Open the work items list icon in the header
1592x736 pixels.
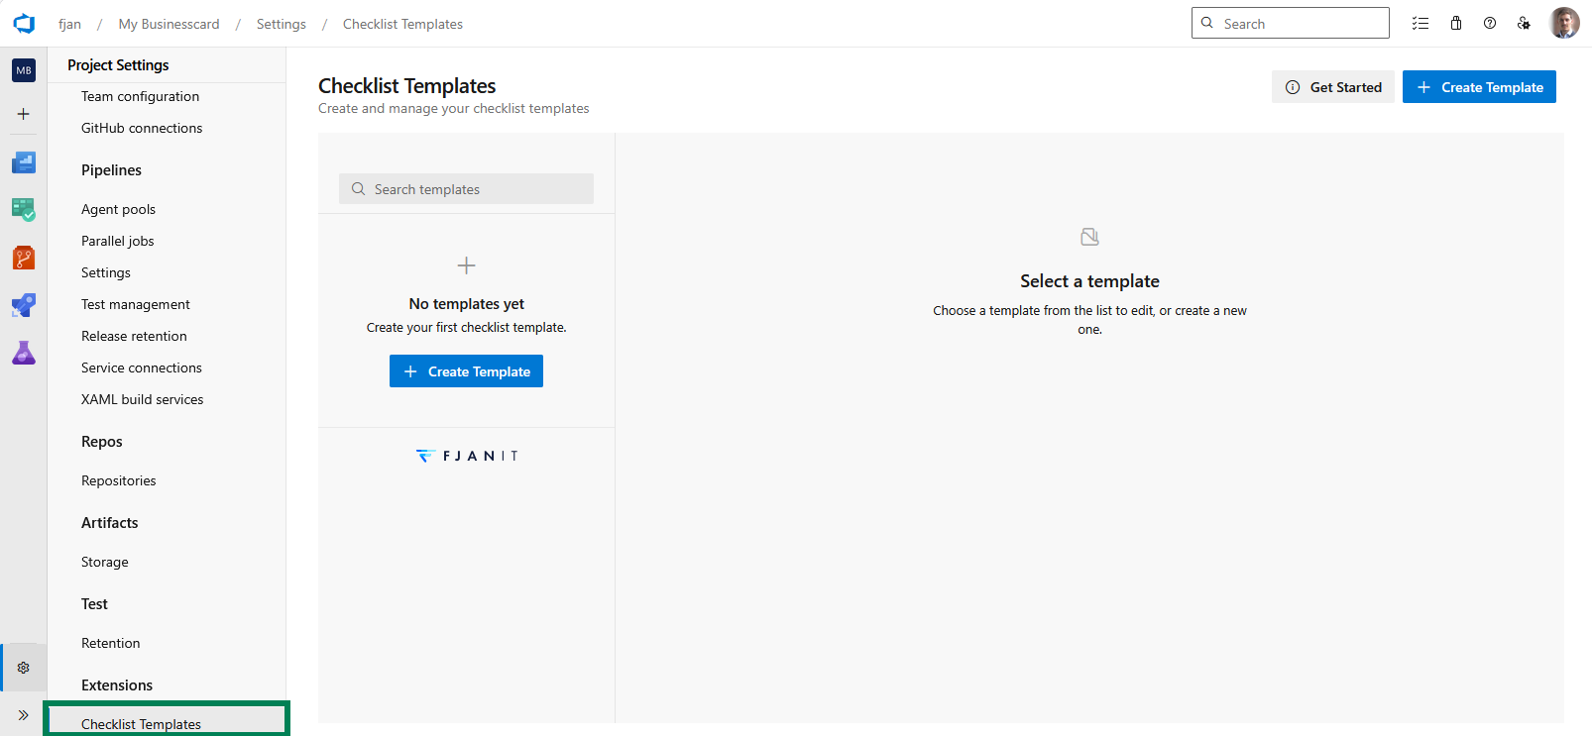click(x=1421, y=24)
